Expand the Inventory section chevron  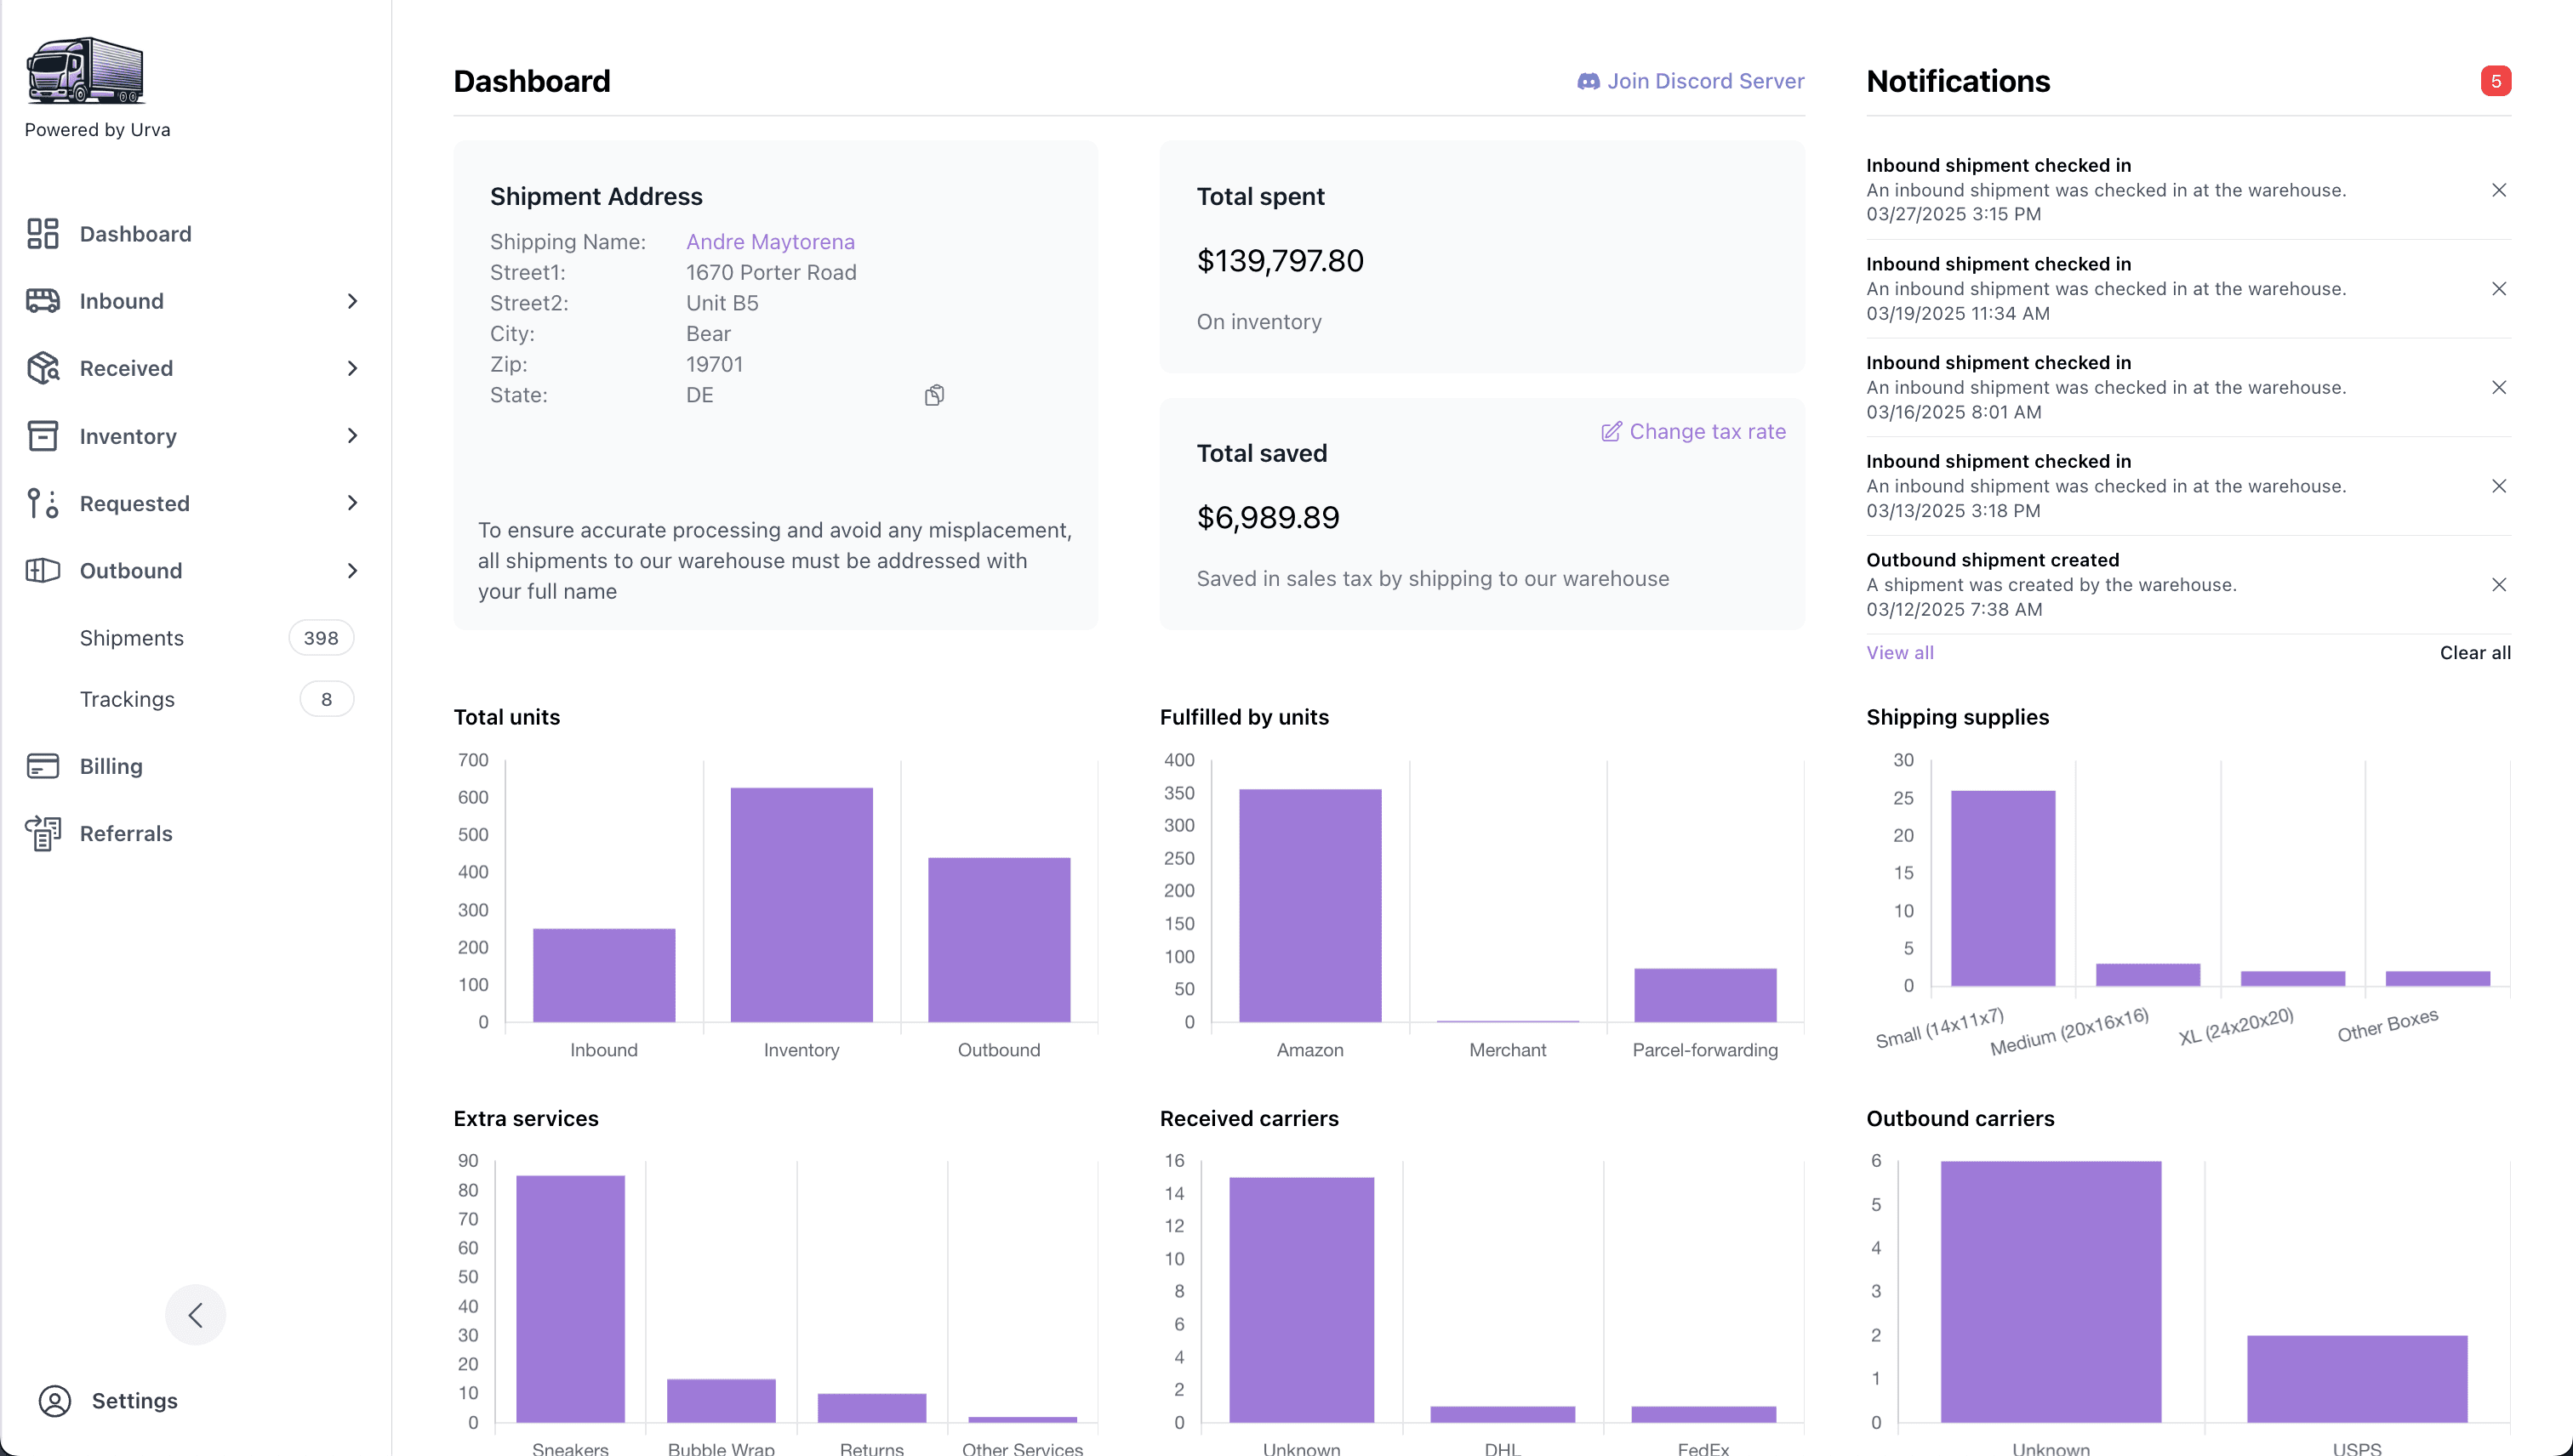click(352, 436)
